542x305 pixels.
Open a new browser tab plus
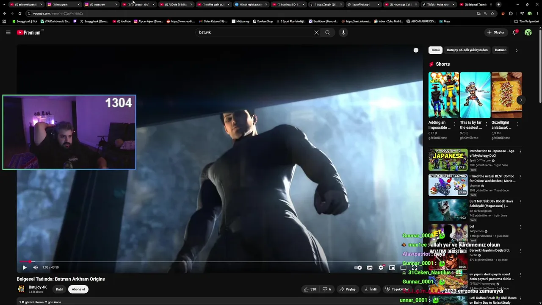click(498, 4)
